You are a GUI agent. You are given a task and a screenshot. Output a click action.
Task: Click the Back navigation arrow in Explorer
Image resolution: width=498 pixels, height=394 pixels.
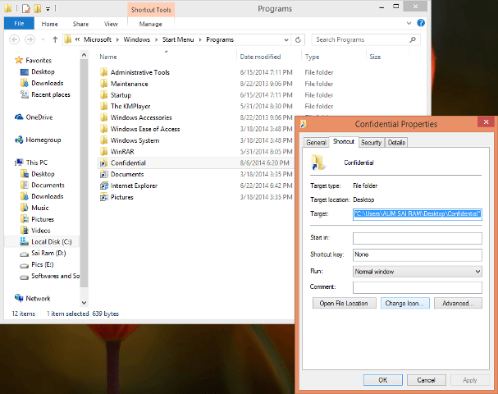(x=15, y=39)
